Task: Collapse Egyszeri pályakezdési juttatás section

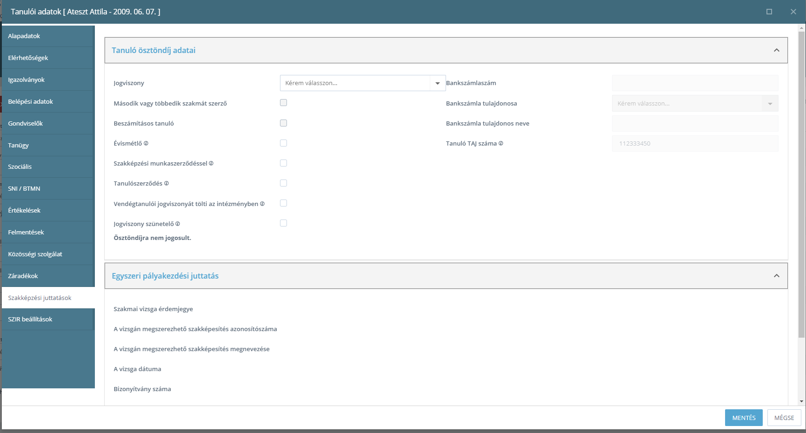Action: point(776,276)
